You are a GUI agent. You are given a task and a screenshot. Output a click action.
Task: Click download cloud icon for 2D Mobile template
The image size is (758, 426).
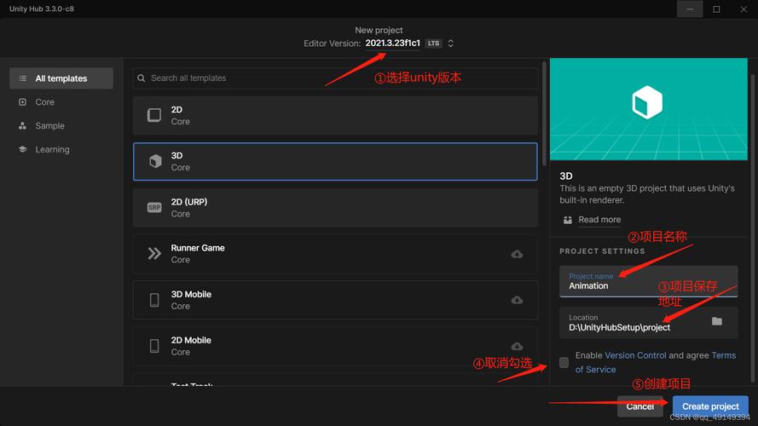click(517, 346)
